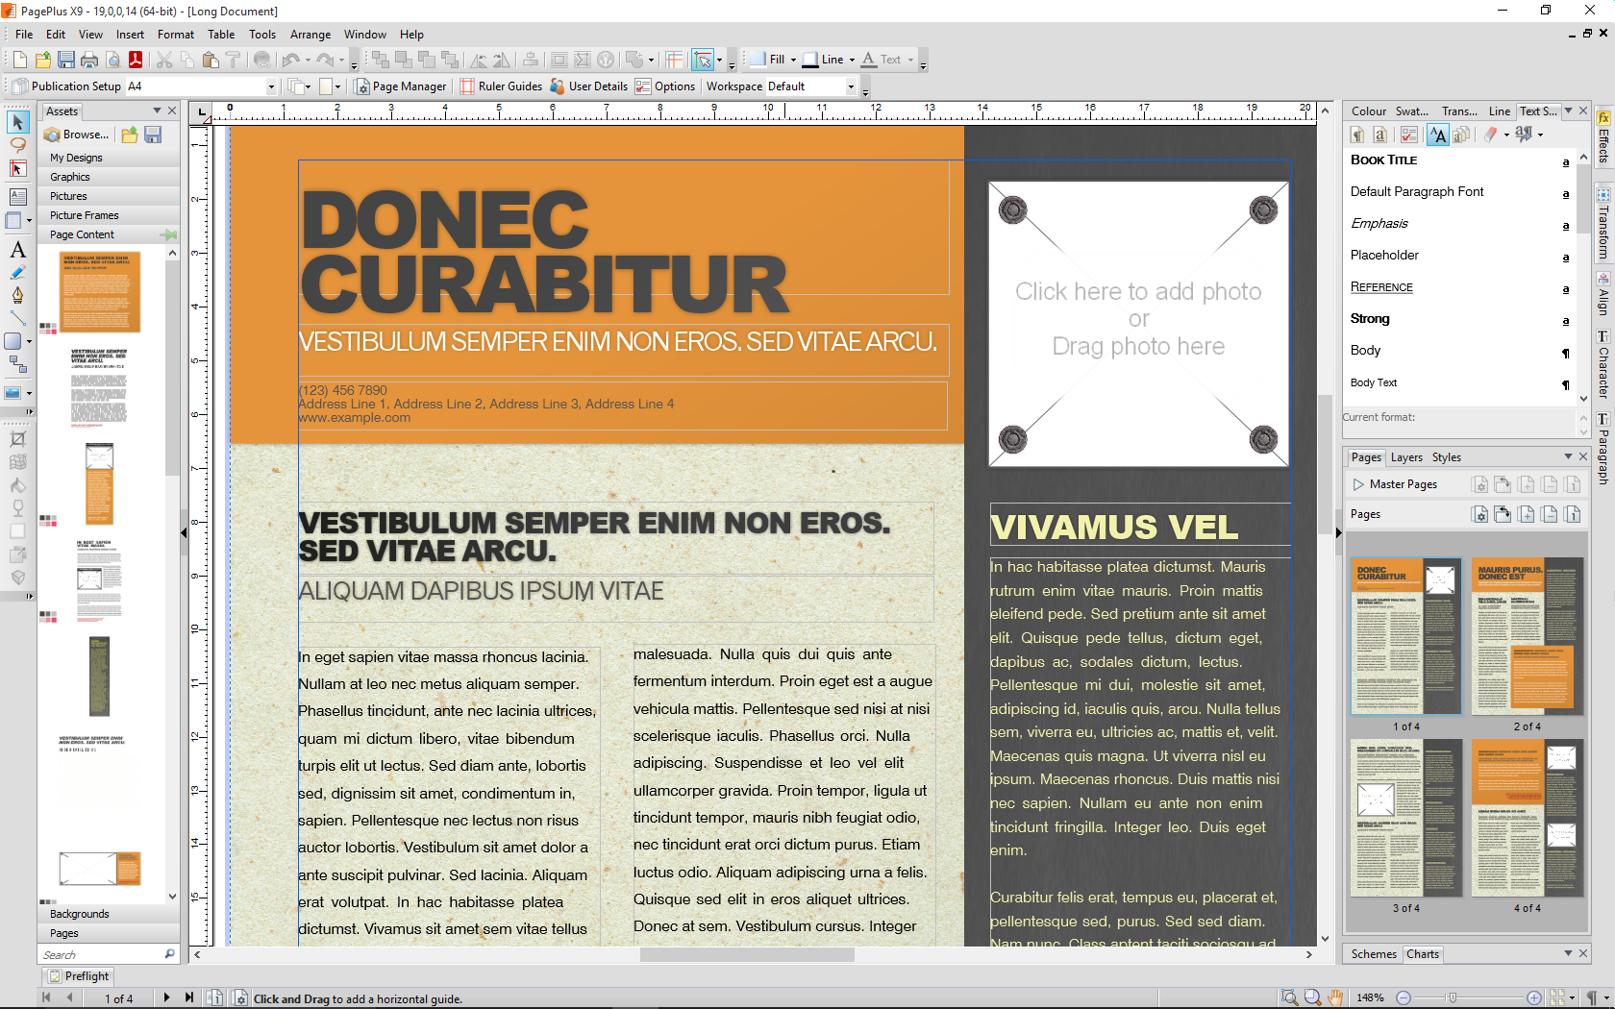Select the Pencil tool
Viewport: 1615px width, 1009px height.
coord(17,273)
